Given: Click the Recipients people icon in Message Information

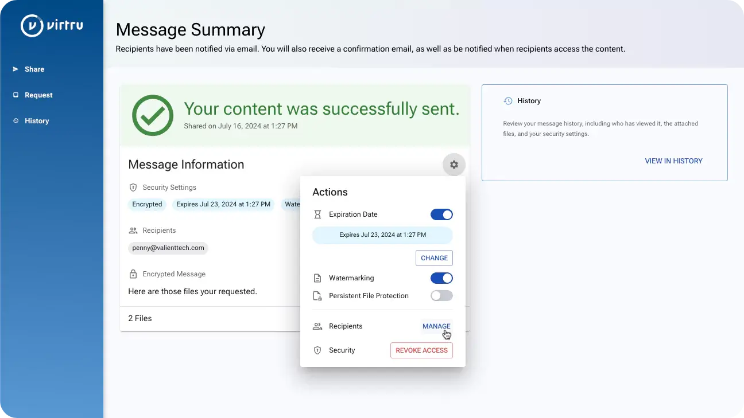Looking at the screenshot, I should [133, 231].
